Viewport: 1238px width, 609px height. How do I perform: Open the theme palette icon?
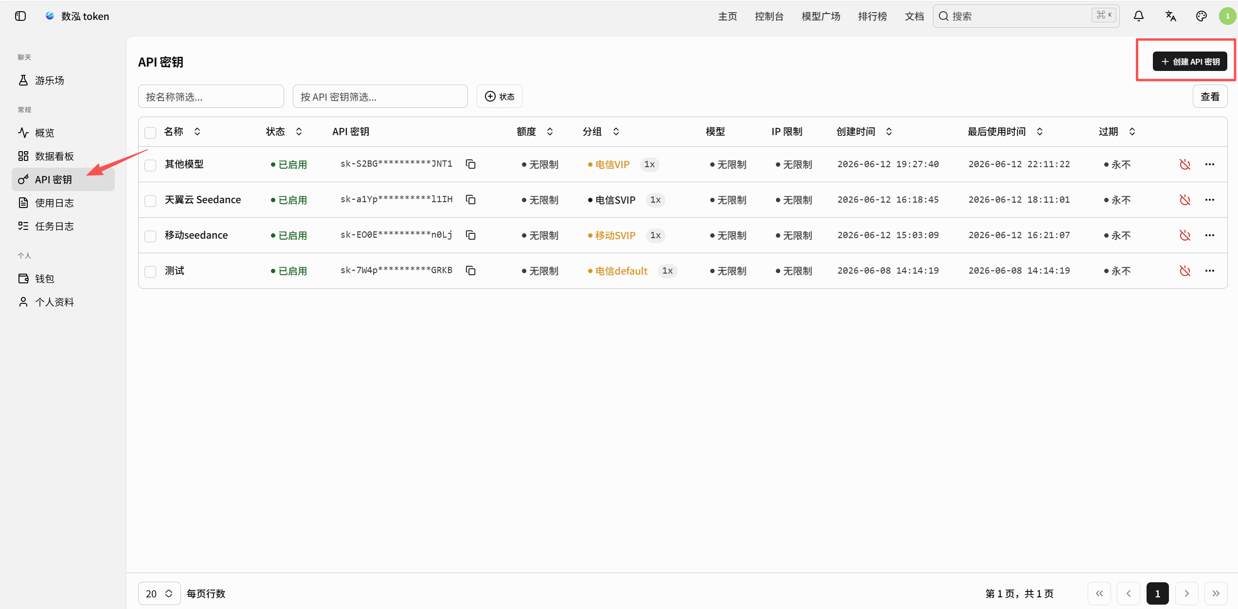coord(1201,16)
